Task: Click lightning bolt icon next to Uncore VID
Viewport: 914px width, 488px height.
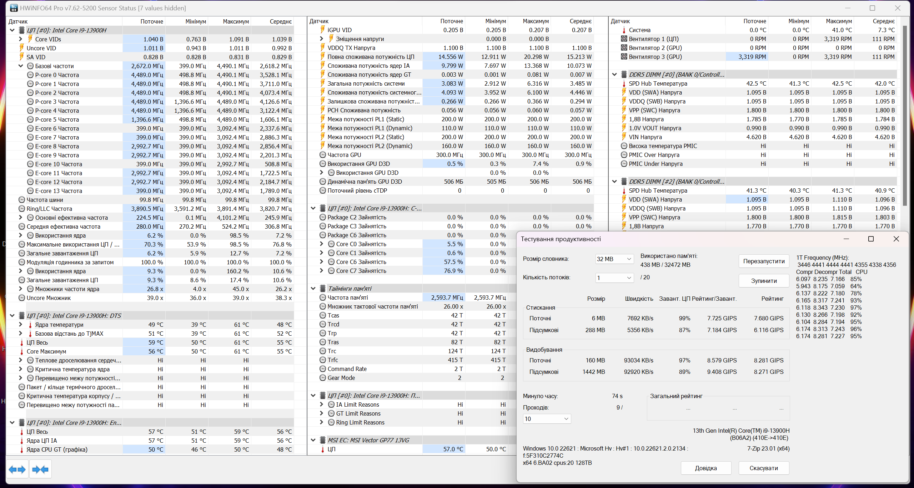Action: pos(22,48)
